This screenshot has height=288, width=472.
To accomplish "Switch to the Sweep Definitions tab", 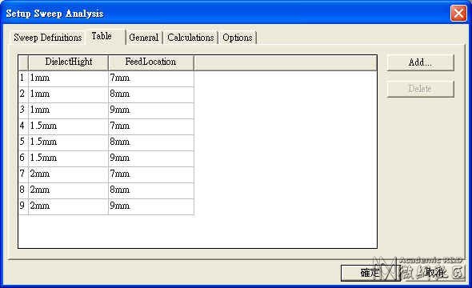I will pos(47,38).
